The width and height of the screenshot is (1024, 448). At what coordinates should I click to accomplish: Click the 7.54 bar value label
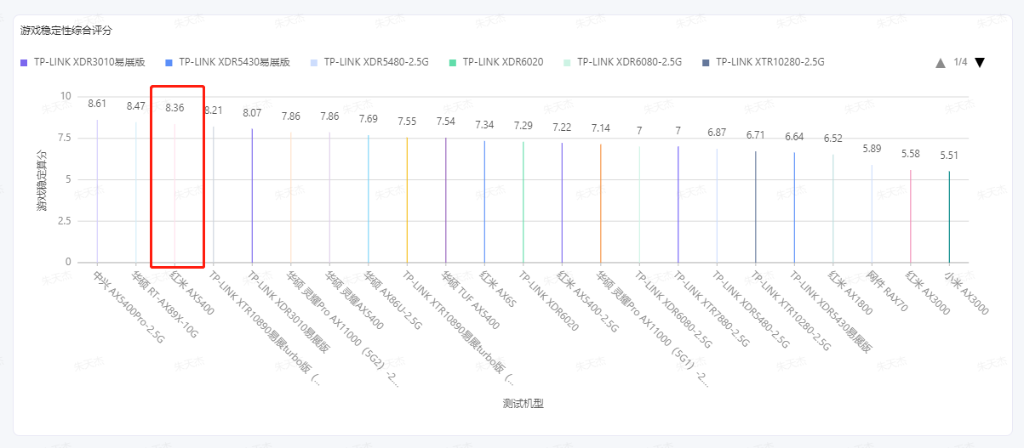point(446,122)
